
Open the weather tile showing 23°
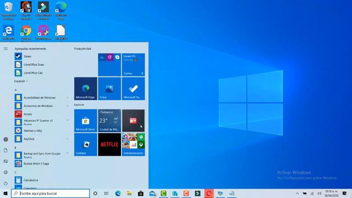pyautogui.click(x=109, y=120)
